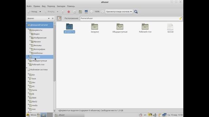209x117 pixels.
Task: Clear the location field with broom icon
Action: pos(180,18)
